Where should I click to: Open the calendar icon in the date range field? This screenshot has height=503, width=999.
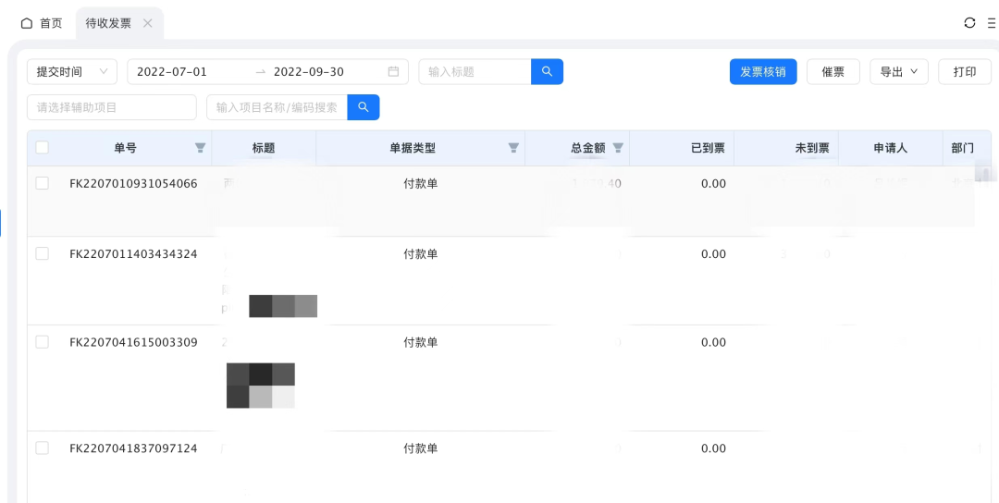[x=393, y=72]
